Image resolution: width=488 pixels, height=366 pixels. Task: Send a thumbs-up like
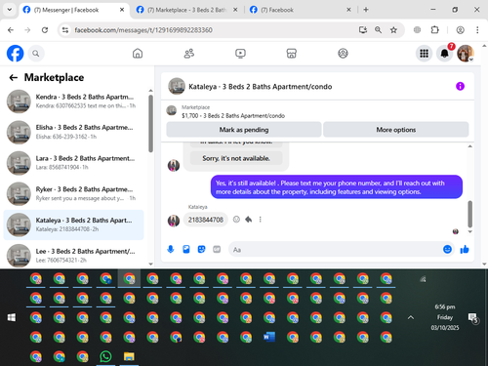[x=465, y=250]
